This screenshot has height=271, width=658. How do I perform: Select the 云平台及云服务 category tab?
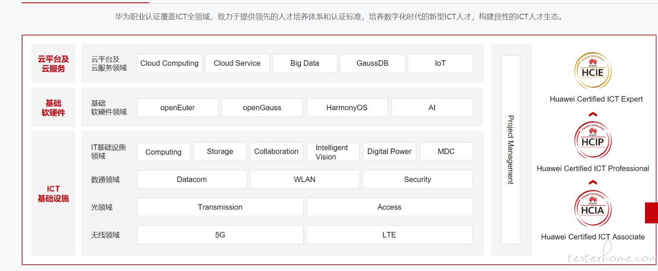(x=53, y=63)
